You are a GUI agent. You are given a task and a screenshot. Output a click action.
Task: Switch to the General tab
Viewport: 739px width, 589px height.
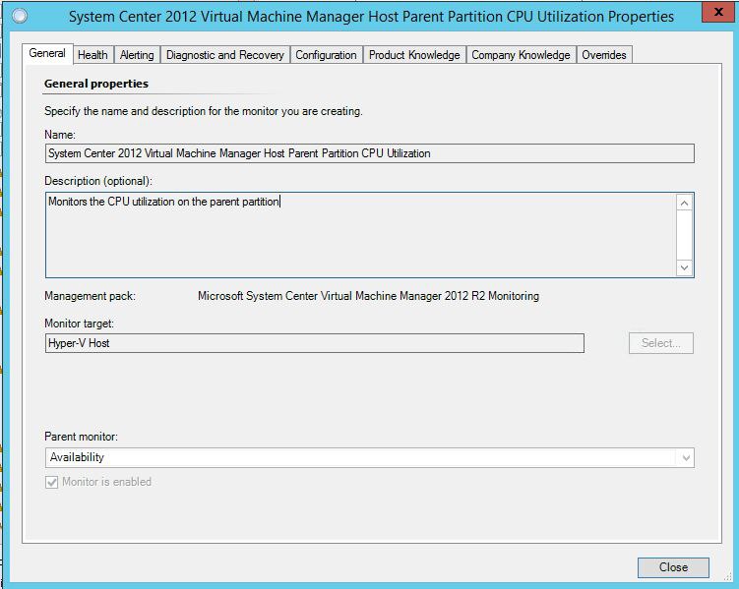[x=47, y=53]
